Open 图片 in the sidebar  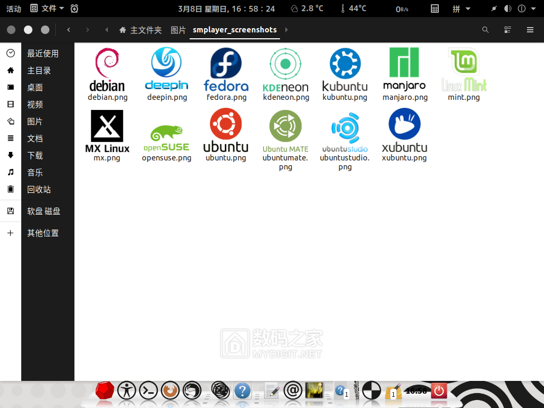(35, 122)
